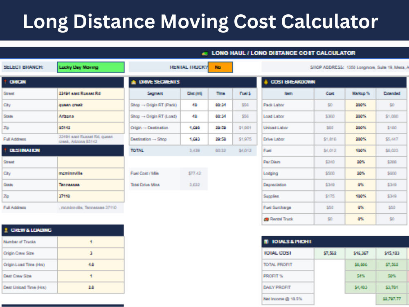Select the Fuel markup percent cell
Image resolution: width=409 pixels, height=307 pixels.
point(360,150)
